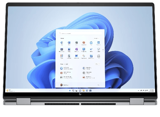The width and height of the screenshot is (160, 117).
Task: Open the clock and date in taskbar
Action: click(x=151, y=91)
